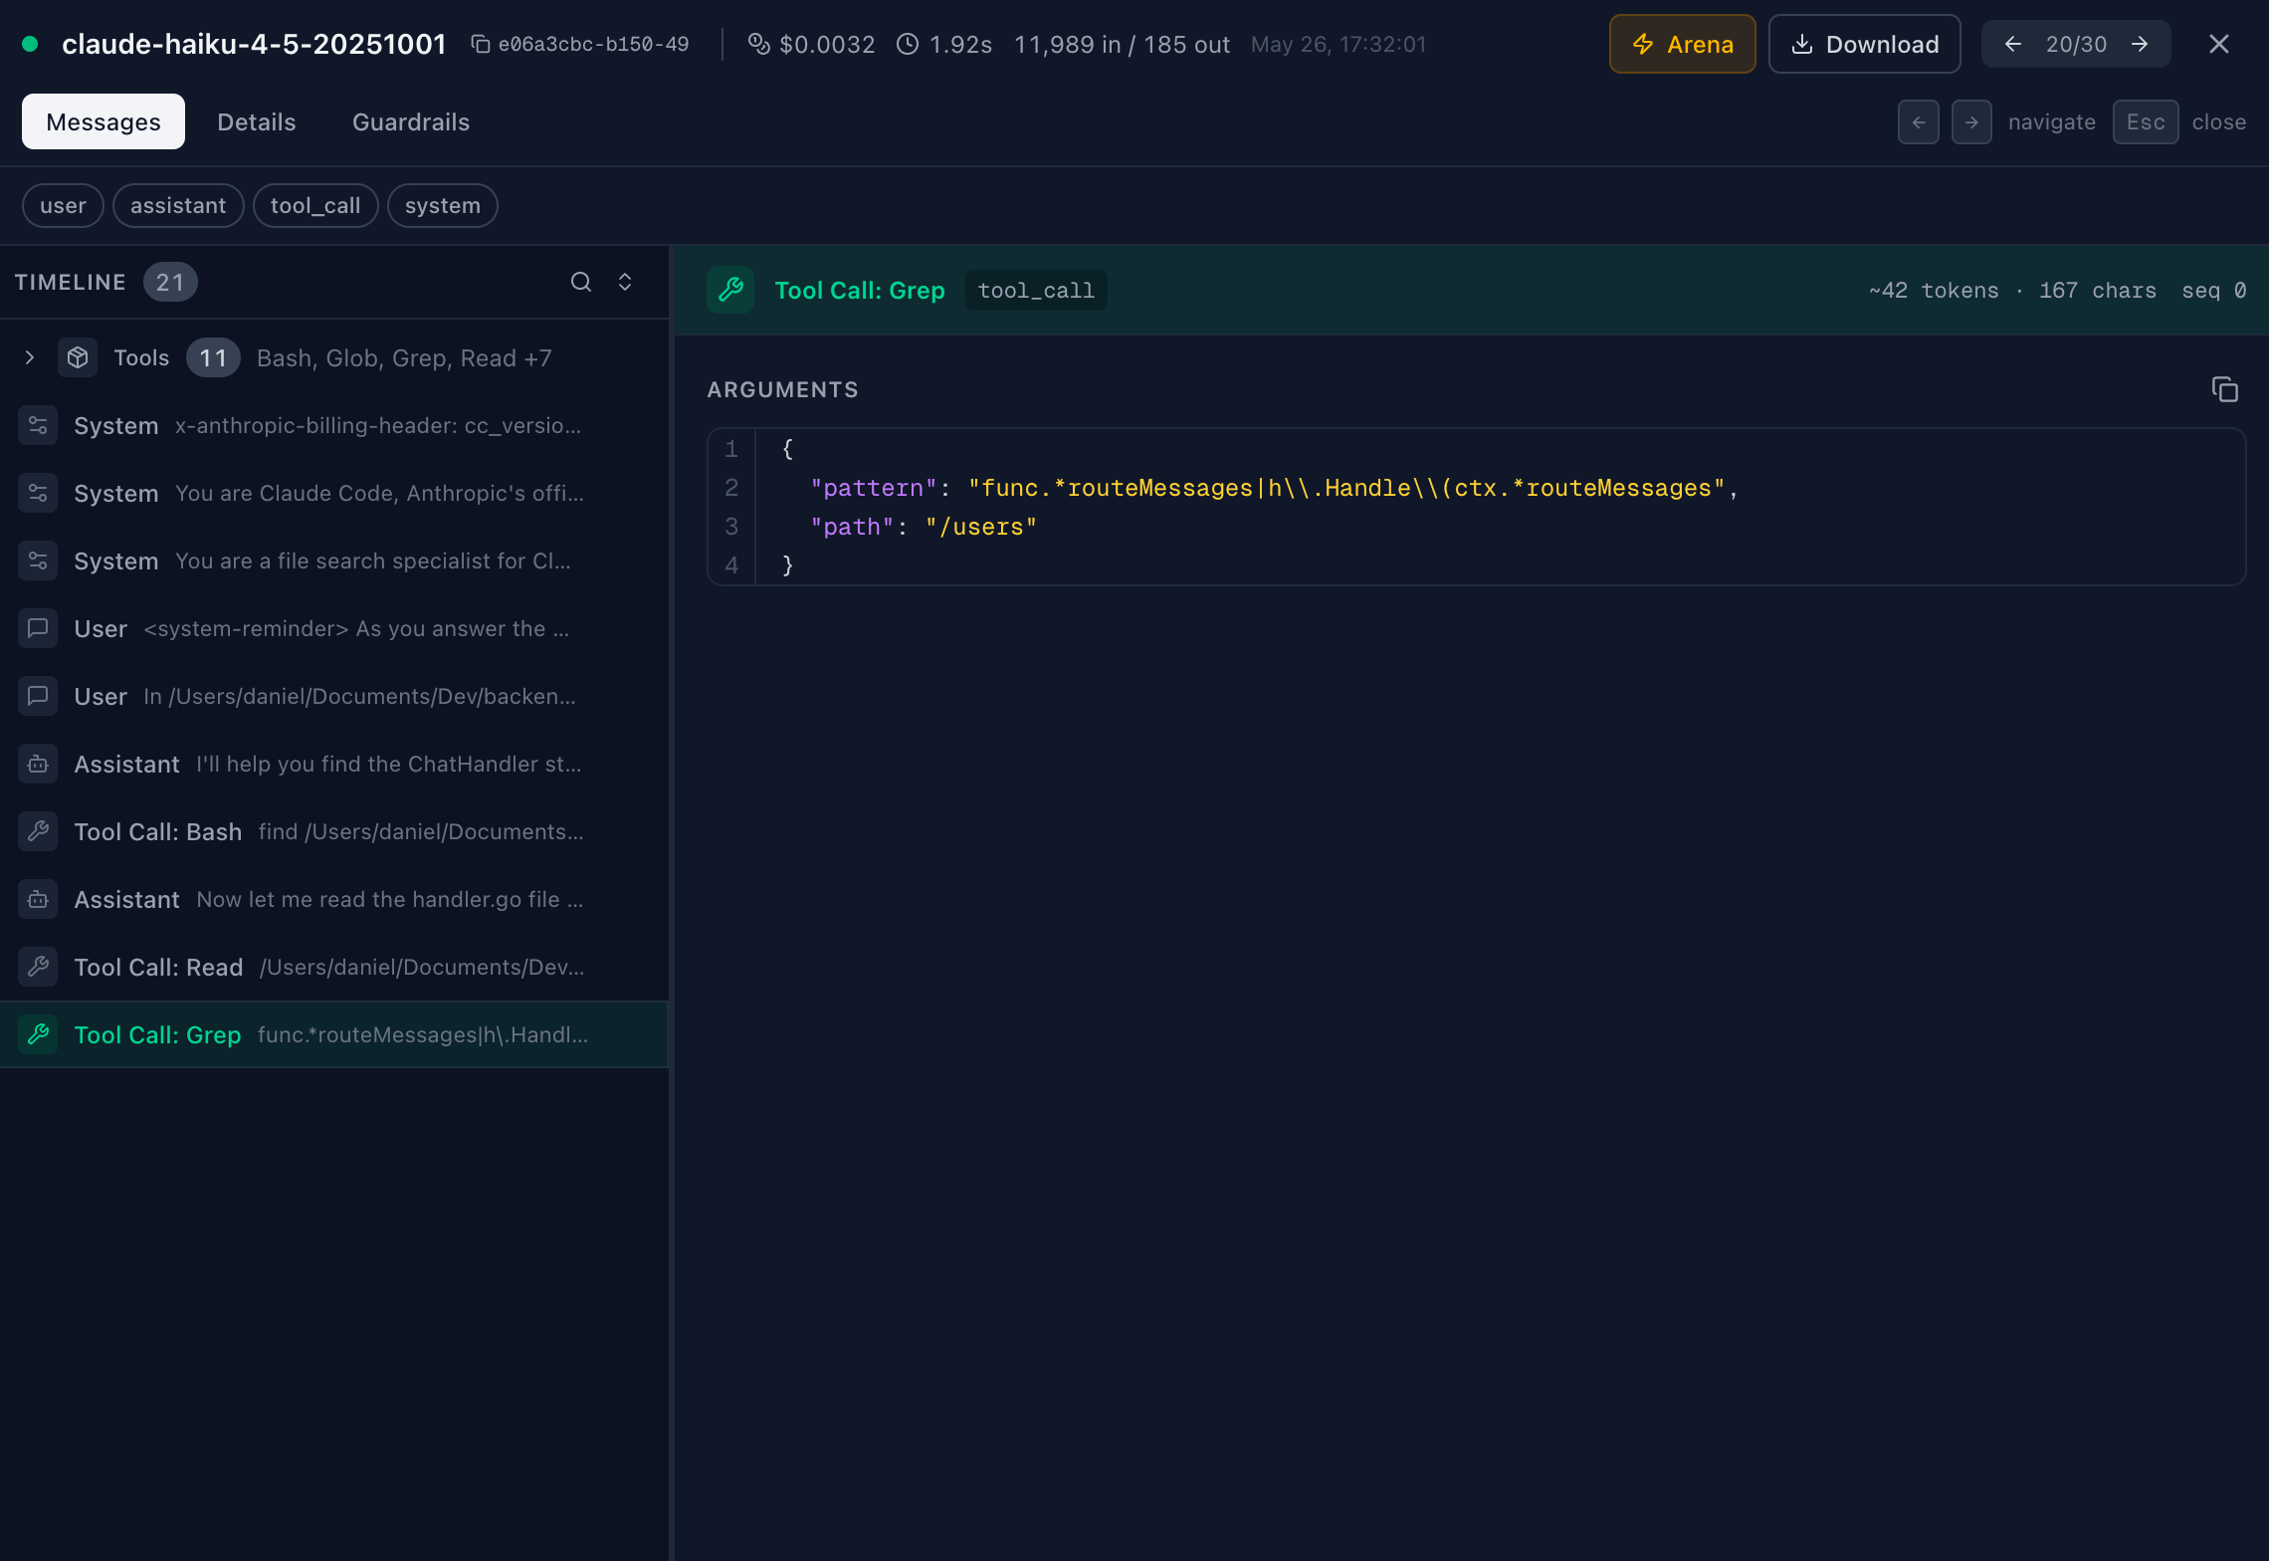Expand or collapse all timeline items

click(x=625, y=282)
